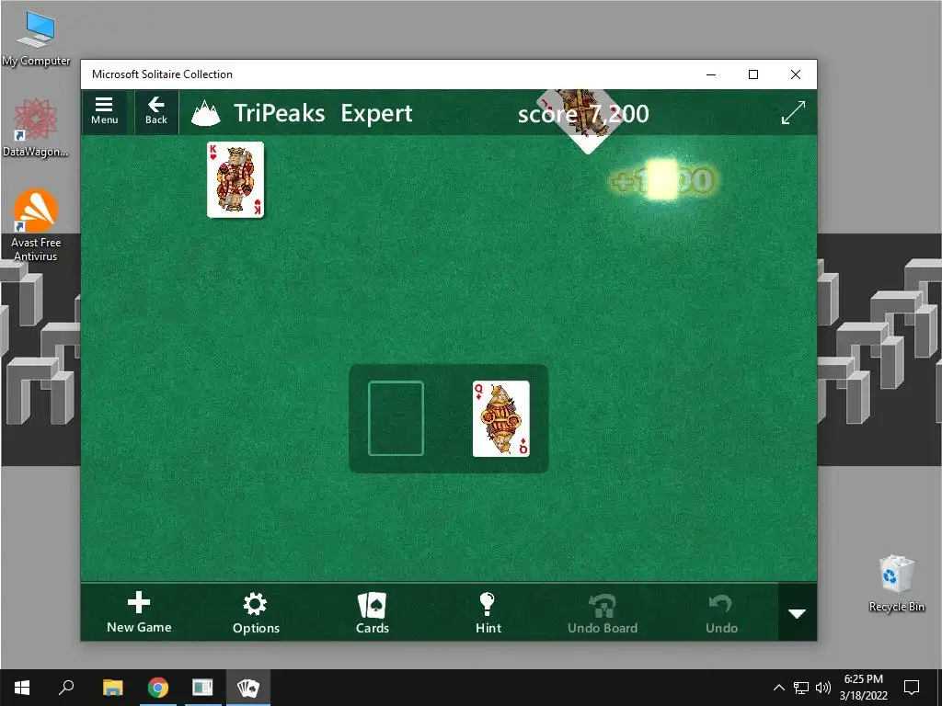Show hidden system tray icons
Image resolution: width=942 pixels, height=706 pixels.
778,688
